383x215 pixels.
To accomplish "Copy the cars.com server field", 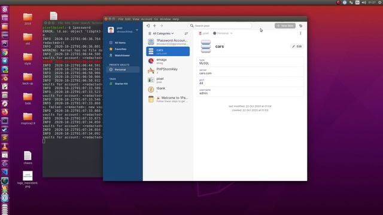I will [250, 72].
